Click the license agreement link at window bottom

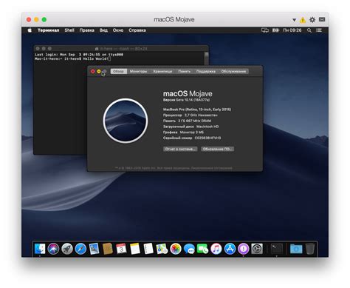(211, 168)
